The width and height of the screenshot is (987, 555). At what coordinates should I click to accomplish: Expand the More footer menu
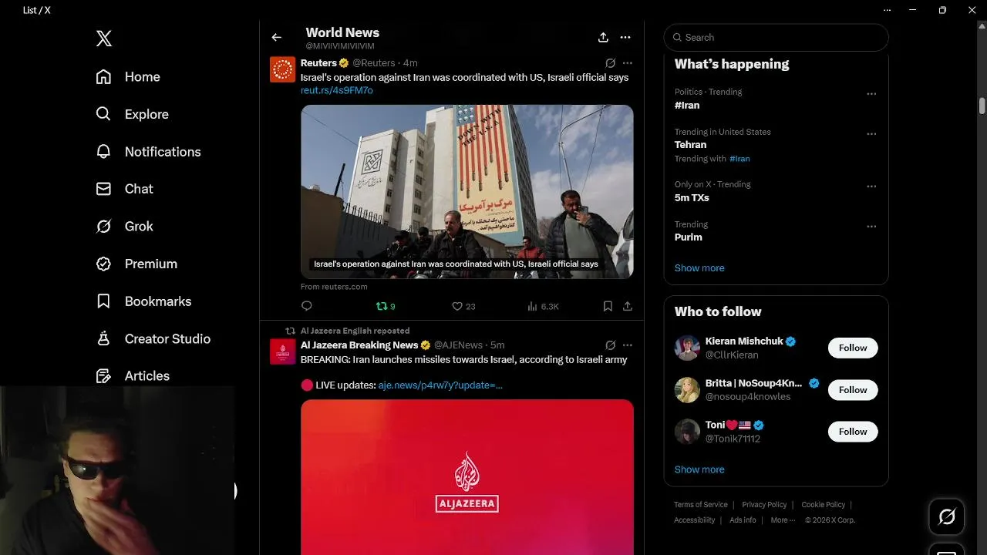coord(782,520)
